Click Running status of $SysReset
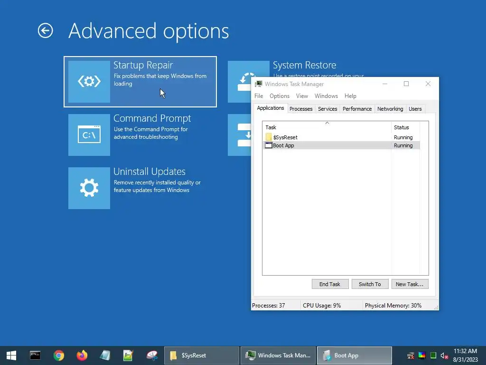 click(403, 137)
